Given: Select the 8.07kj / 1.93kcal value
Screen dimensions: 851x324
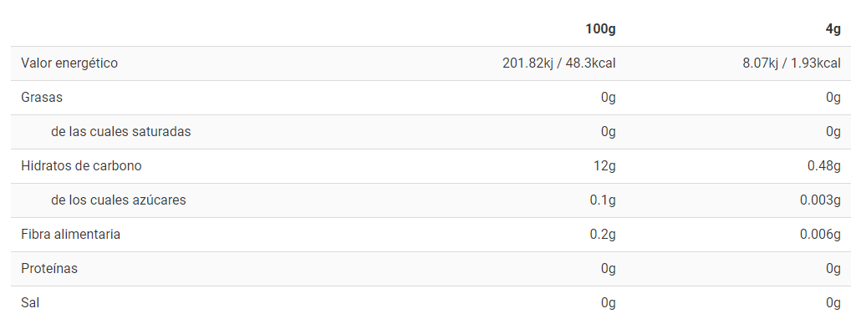Looking at the screenshot, I should click(792, 63).
